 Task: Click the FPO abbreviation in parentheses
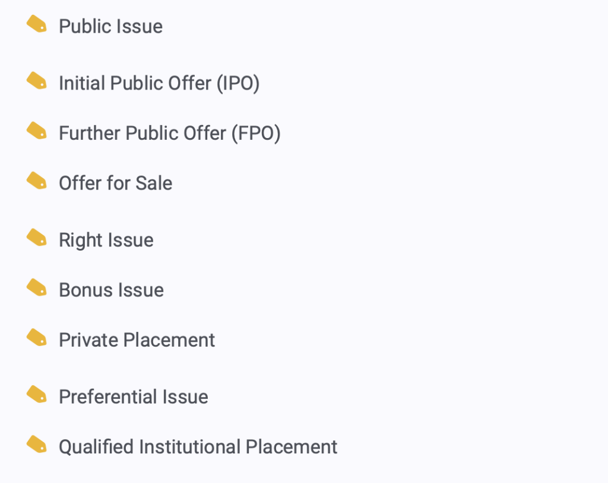coord(256,134)
